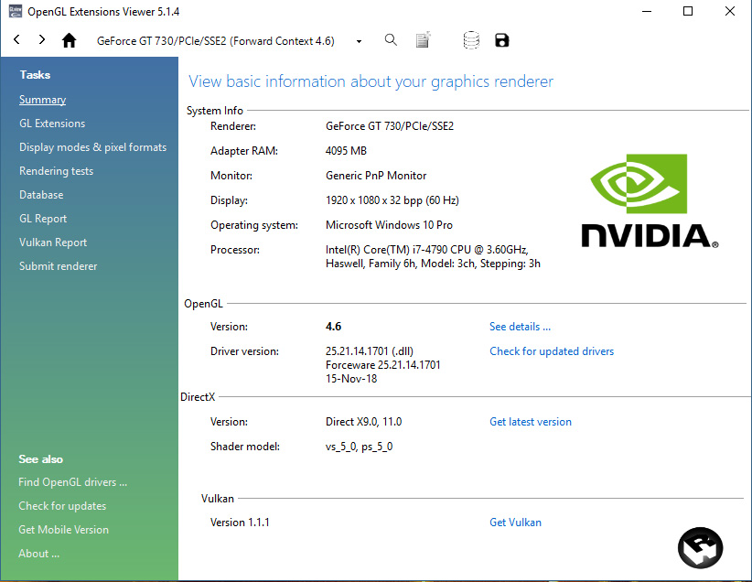Go forward with the right arrow
The height and width of the screenshot is (582, 752).
click(42, 40)
